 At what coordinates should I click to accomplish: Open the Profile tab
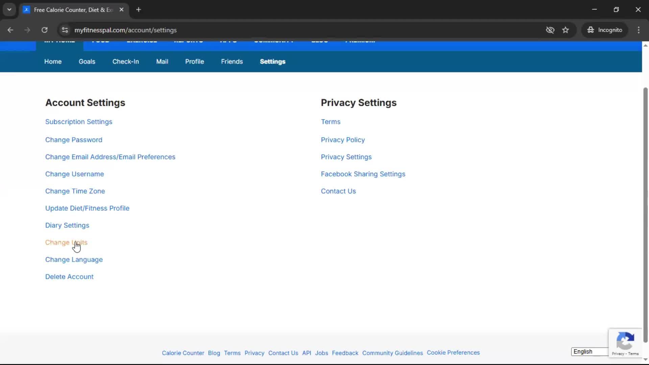click(194, 62)
